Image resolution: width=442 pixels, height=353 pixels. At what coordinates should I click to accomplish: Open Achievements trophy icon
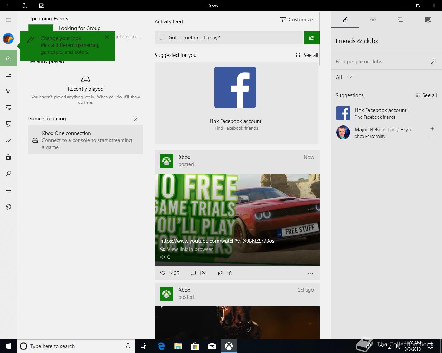[8, 91]
